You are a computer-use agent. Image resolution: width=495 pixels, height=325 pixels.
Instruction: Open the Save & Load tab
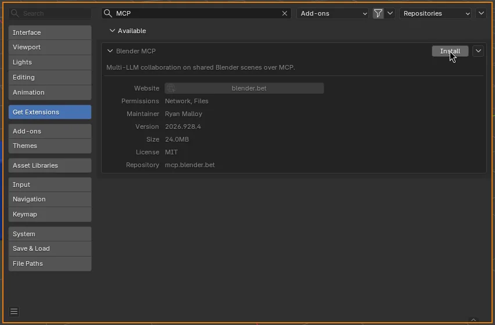[50, 248]
